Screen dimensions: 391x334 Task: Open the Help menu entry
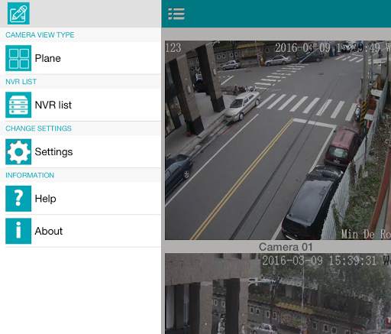[80, 199]
